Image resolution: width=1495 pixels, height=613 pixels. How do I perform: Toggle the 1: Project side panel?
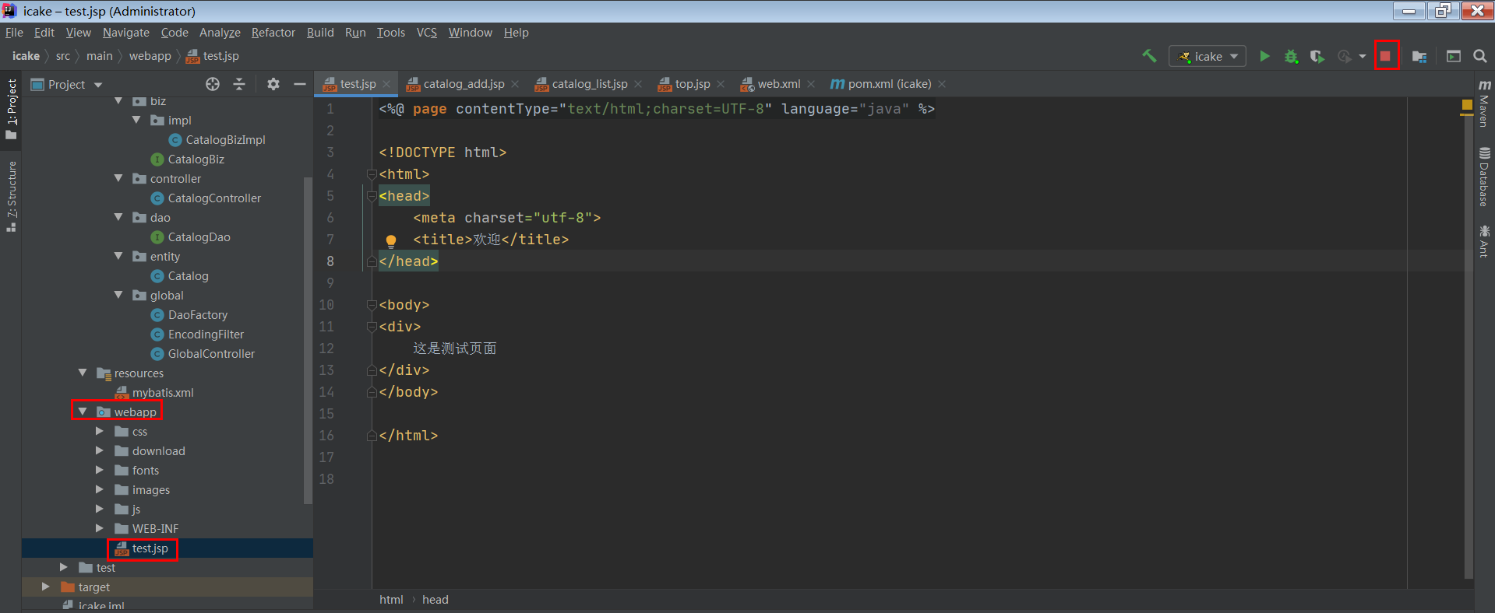pos(12,108)
